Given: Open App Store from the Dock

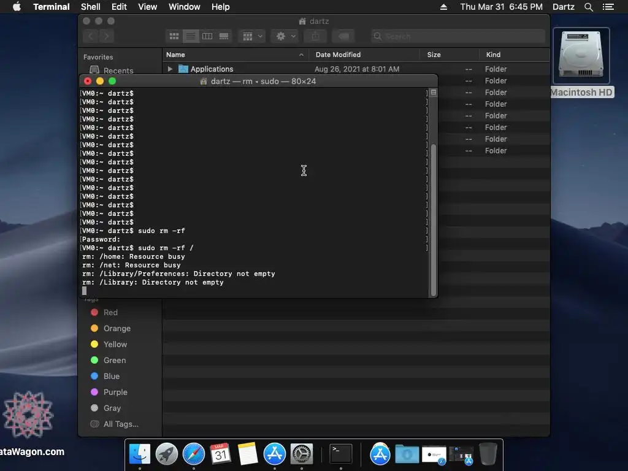Looking at the screenshot, I should pos(274,454).
